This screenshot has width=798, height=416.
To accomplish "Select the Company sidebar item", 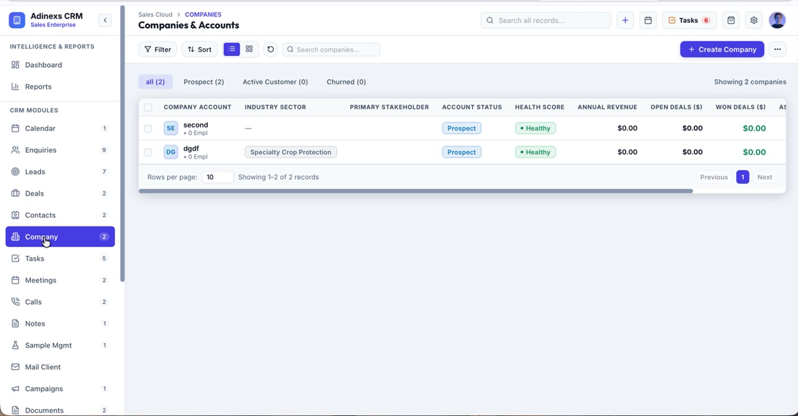I will [x=60, y=237].
